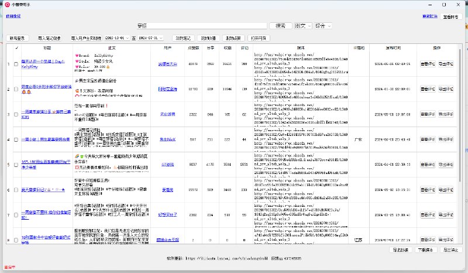The width and height of the screenshot is (468, 273).
Task: Tick the checkbox for row 2
Action: tap(16, 89)
